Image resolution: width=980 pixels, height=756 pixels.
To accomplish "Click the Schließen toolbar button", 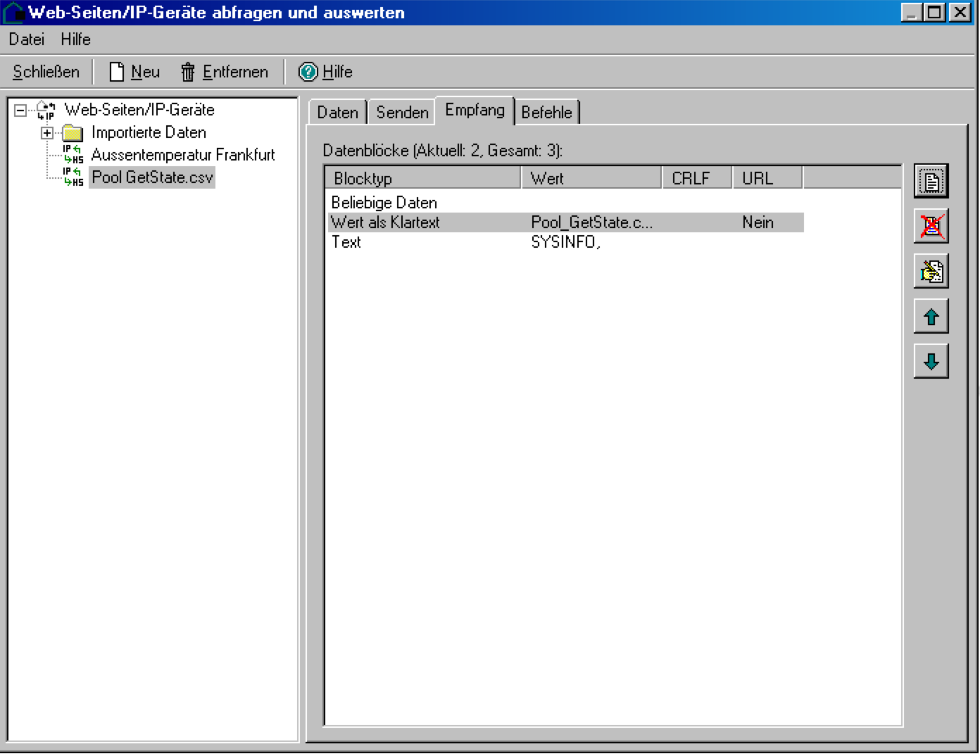I will 46,72.
